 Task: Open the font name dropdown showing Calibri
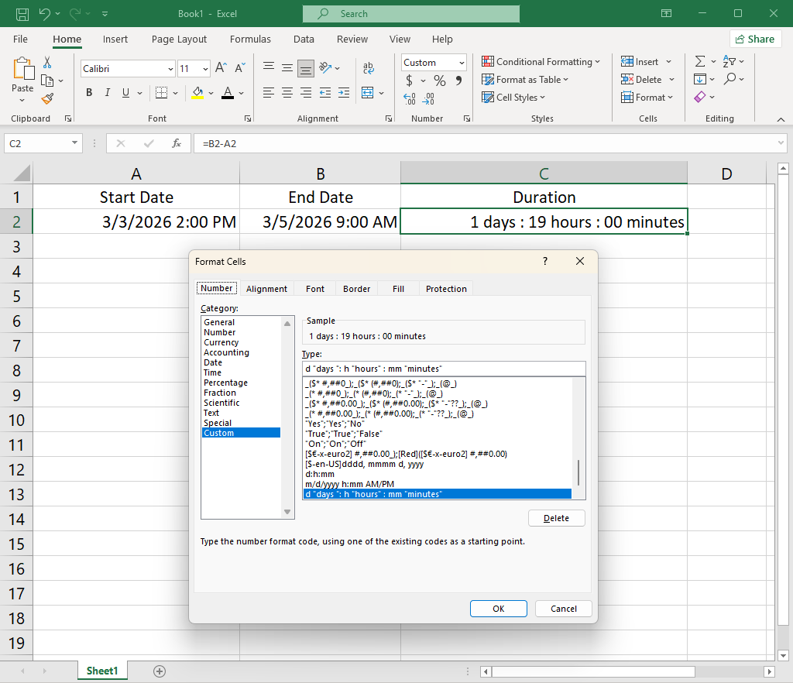pyautogui.click(x=170, y=69)
